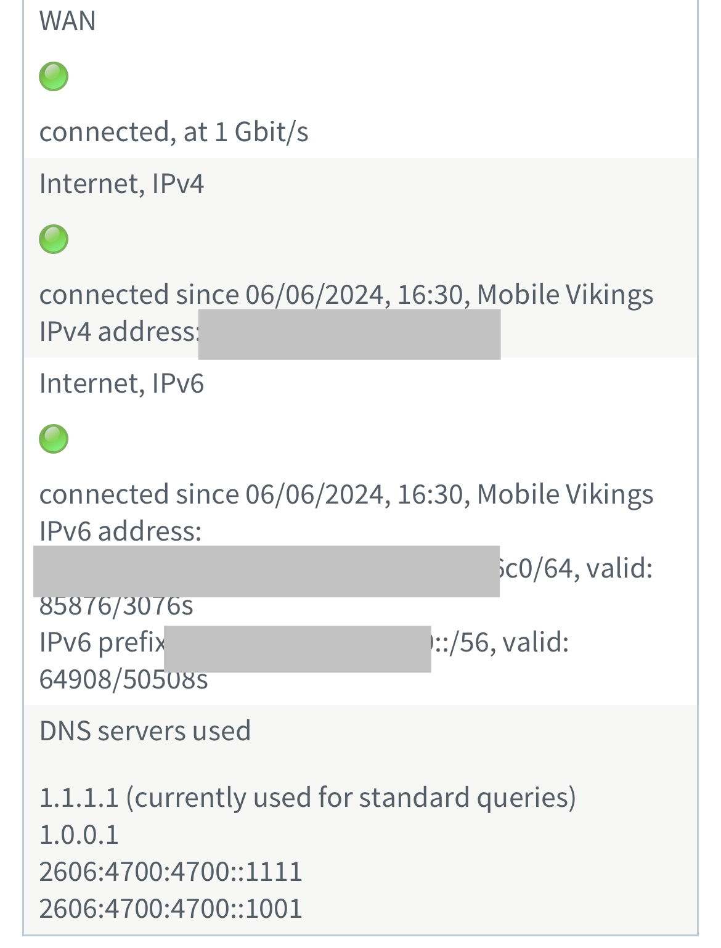Click the "connected, at 1 Gbit/s" text
721x948 pixels.
(x=174, y=132)
